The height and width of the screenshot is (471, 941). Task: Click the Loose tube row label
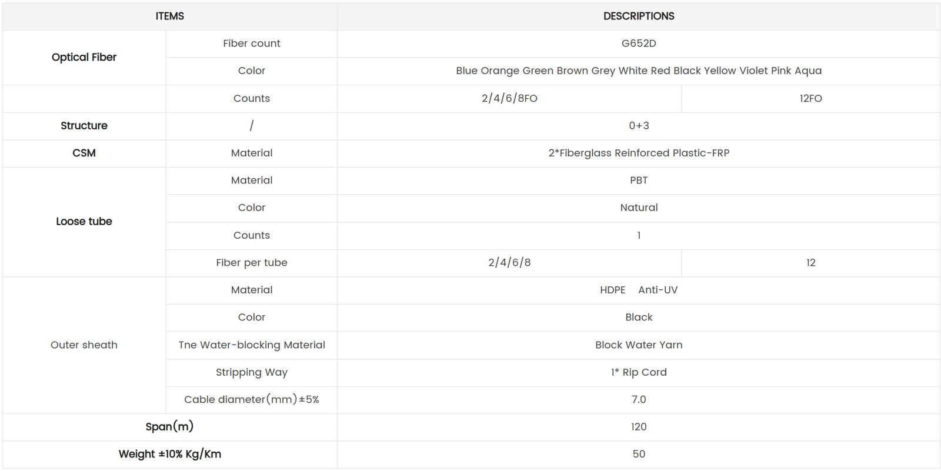[84, 222]
